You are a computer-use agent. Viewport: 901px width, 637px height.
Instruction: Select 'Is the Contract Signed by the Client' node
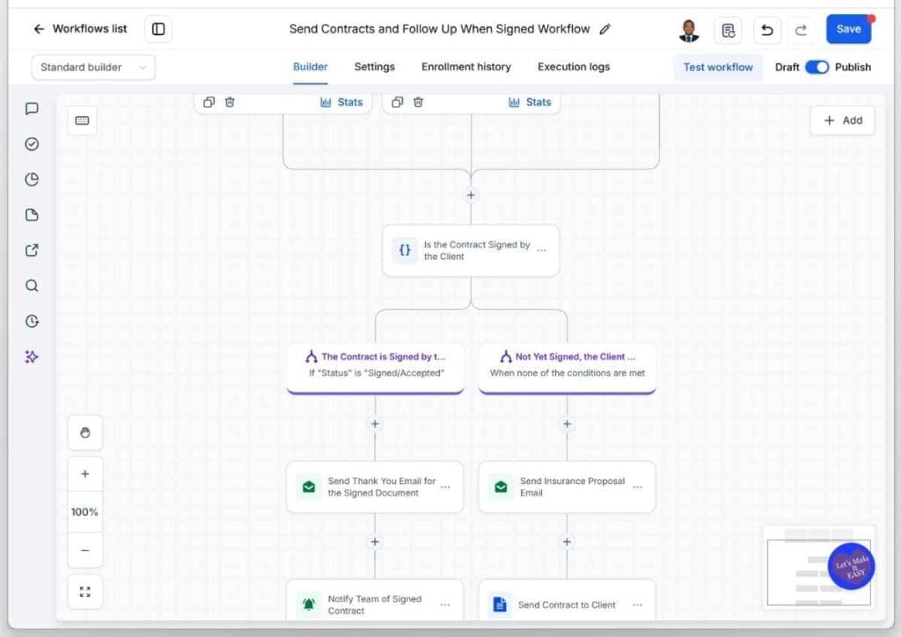[471, 250]
